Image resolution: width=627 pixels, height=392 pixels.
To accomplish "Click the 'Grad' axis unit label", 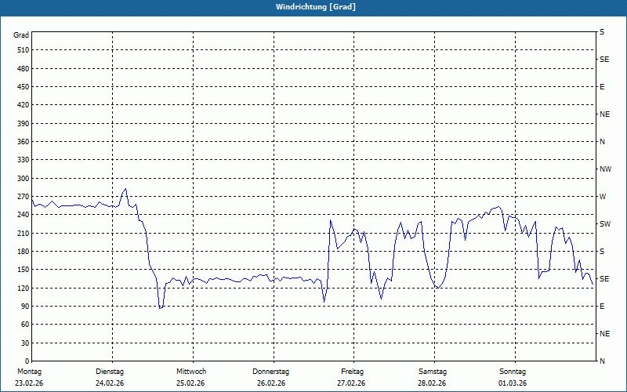I will click(x=21, y=35).
